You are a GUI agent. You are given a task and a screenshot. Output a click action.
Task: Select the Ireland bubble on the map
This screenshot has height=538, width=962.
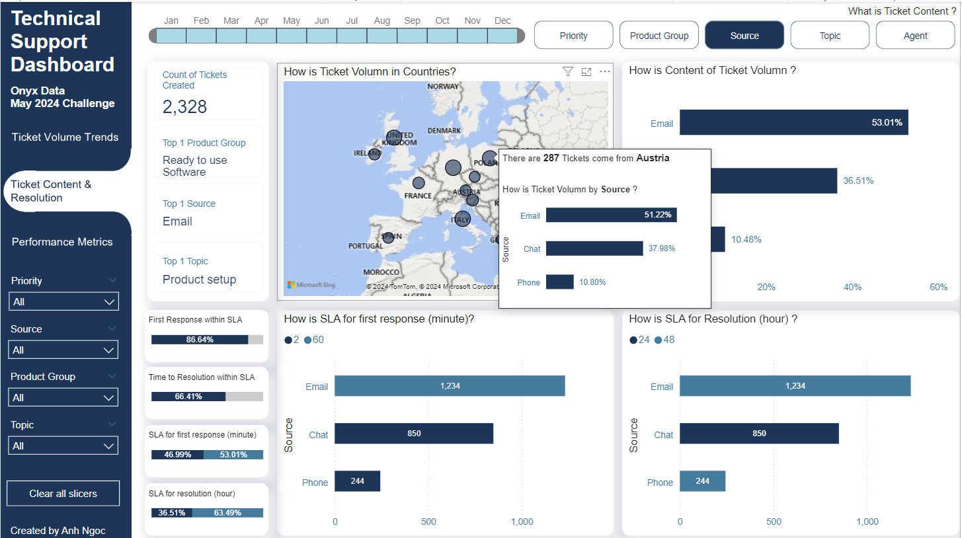pyautogui.click(x=374, y=154)
